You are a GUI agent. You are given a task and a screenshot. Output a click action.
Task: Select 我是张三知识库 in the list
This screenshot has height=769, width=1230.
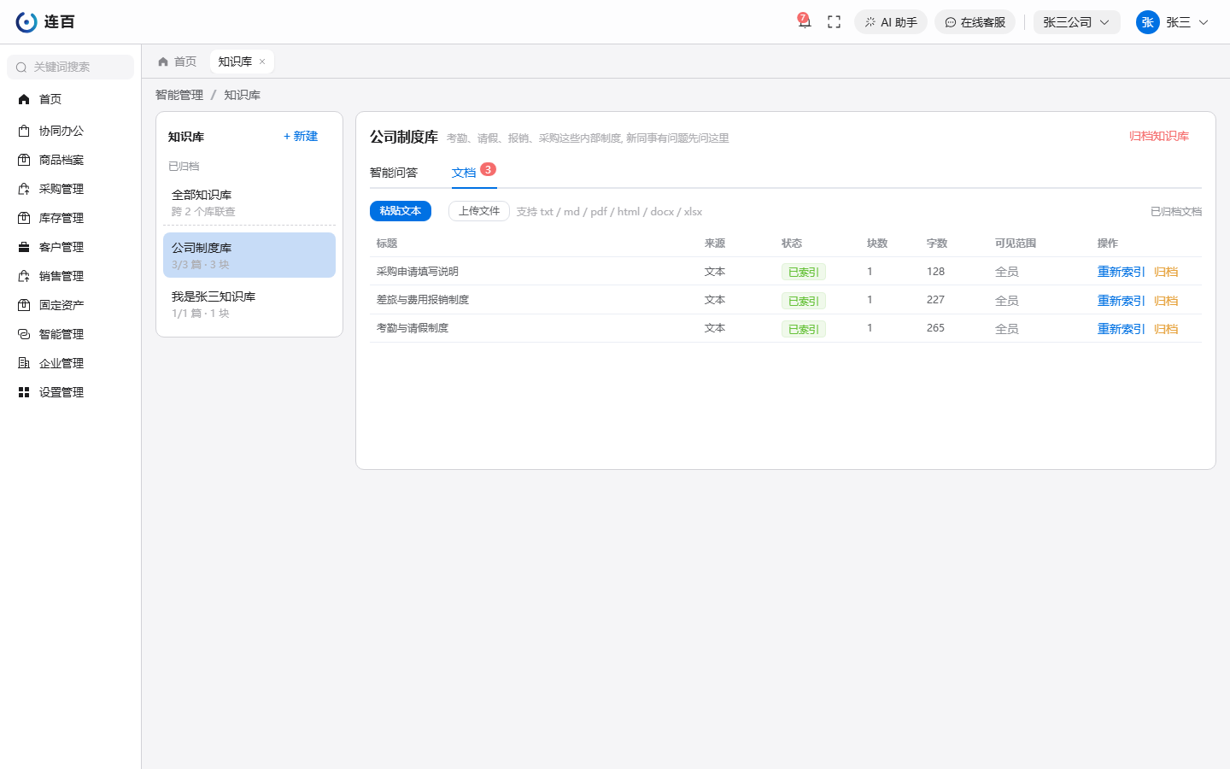tap(249, 304)
